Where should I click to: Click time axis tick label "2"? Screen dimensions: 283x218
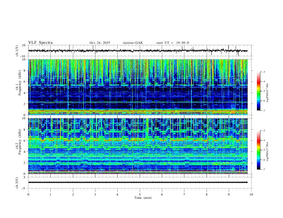(73, 194)
